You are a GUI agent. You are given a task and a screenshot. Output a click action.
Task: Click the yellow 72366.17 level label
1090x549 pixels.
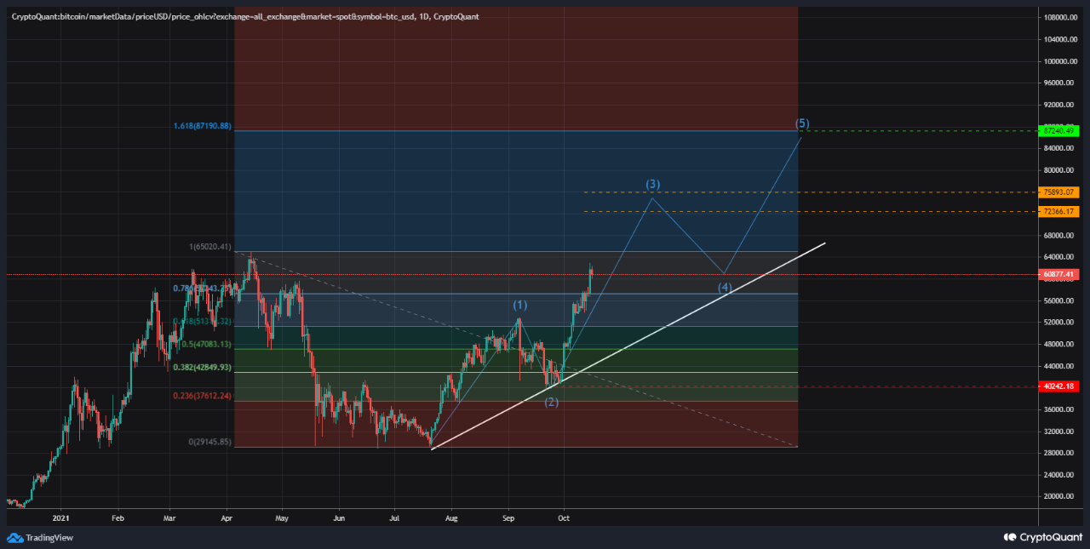tap(1059, 210)
